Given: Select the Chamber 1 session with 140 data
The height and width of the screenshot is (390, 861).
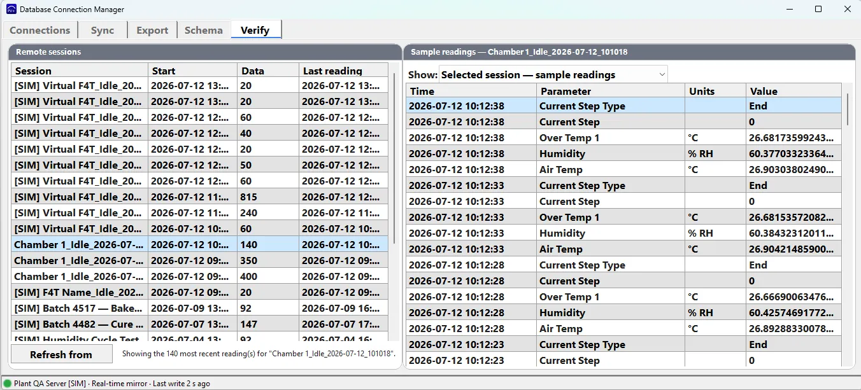Looking at the screenshot, I should 199,244.
